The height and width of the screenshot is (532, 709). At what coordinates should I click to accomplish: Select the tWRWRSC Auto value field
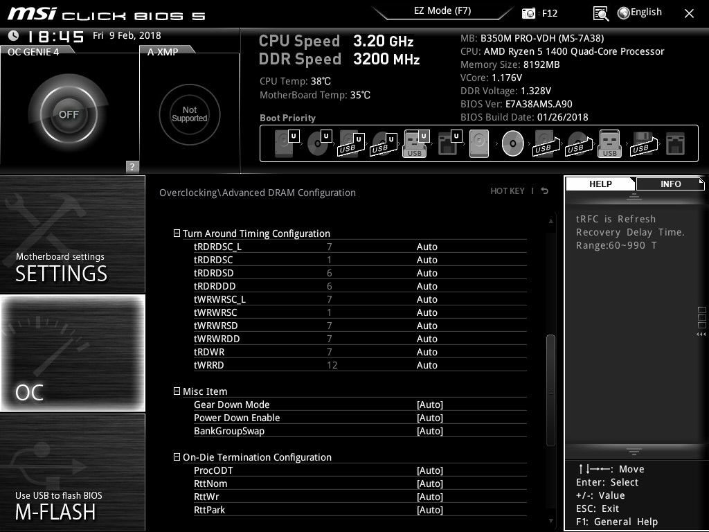pos(427,312)
